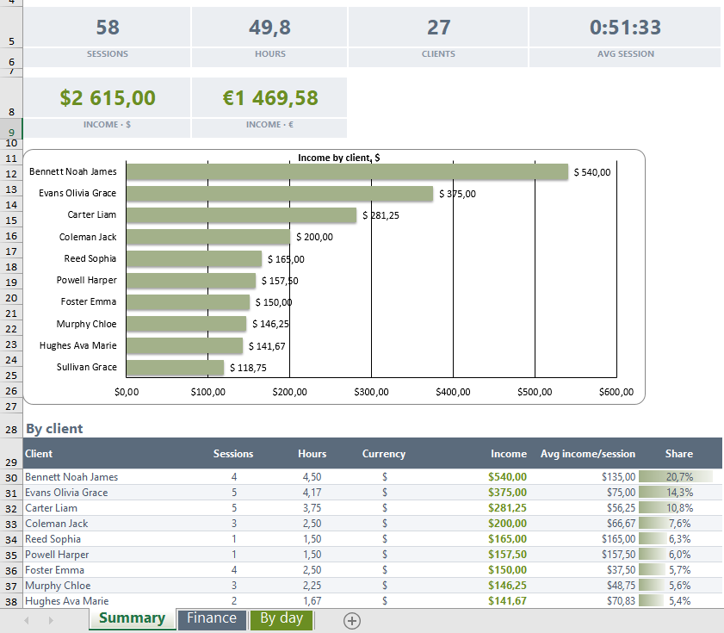724x633 pixels.
Task: Select the Foster Emma table cell
Action: point(54,570)
